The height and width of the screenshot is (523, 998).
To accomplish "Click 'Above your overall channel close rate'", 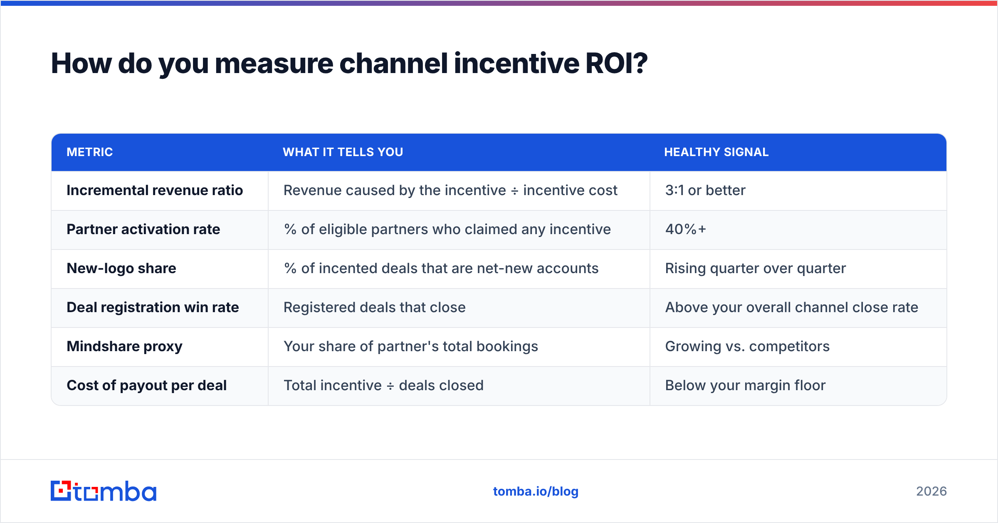I will (x=792, y=307).
